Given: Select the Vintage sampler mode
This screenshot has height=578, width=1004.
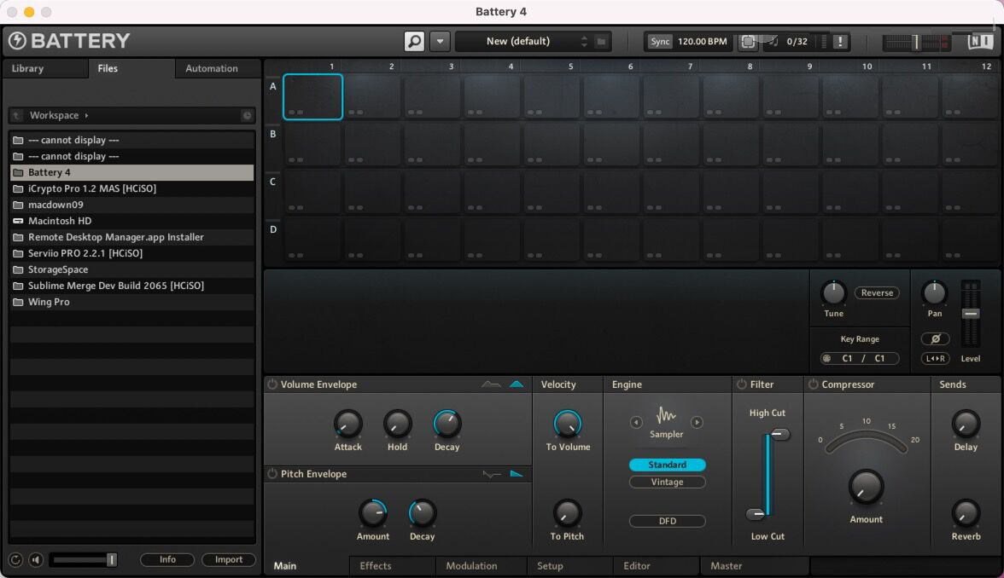Looking at the screenshot, I should [668, 483].
